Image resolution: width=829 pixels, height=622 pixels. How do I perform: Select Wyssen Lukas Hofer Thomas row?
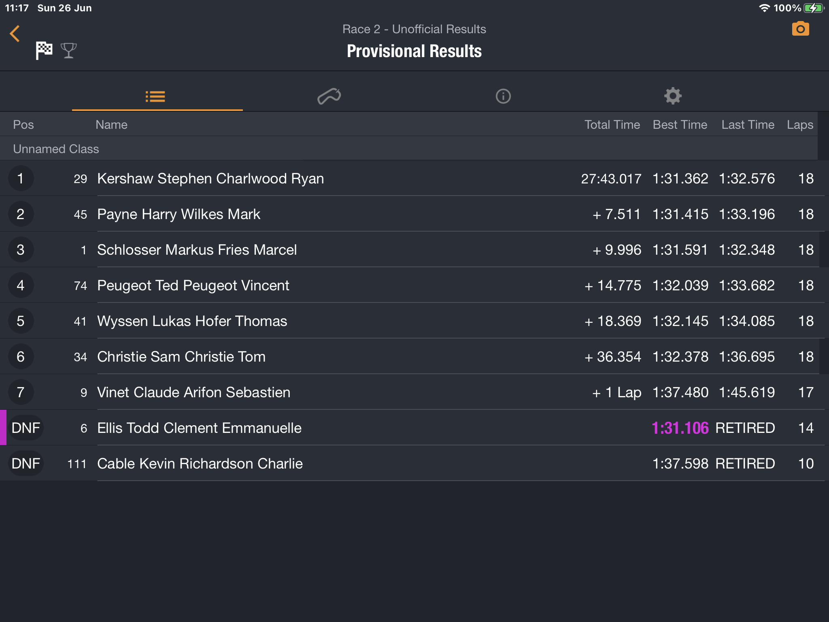click(x=414, y=321)
